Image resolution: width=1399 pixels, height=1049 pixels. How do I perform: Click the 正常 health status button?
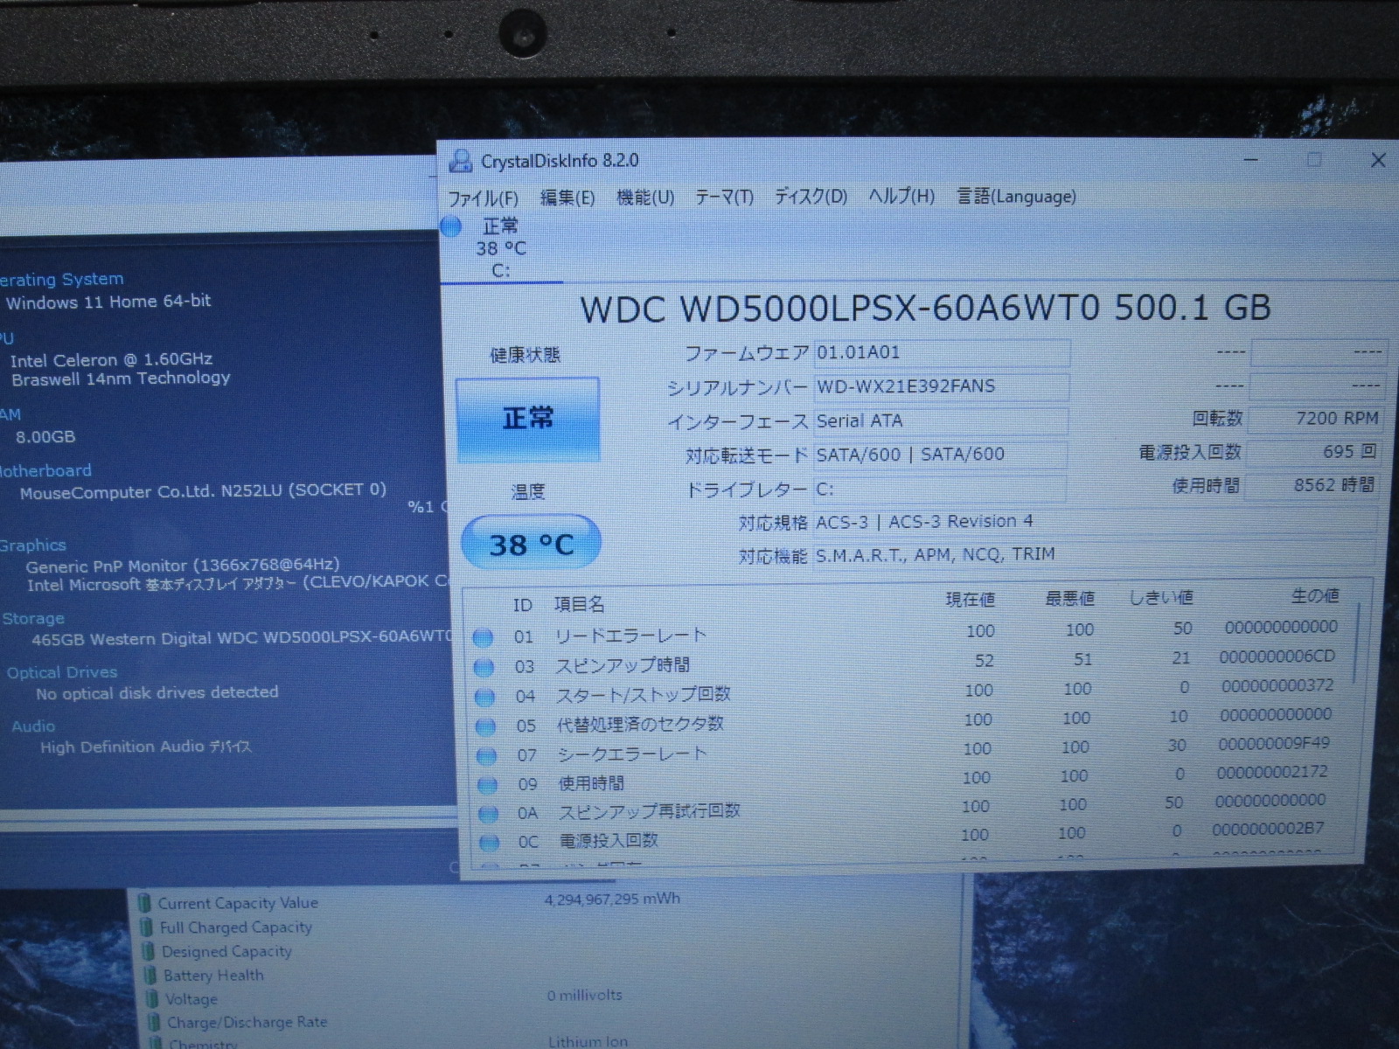pos(527,419)
